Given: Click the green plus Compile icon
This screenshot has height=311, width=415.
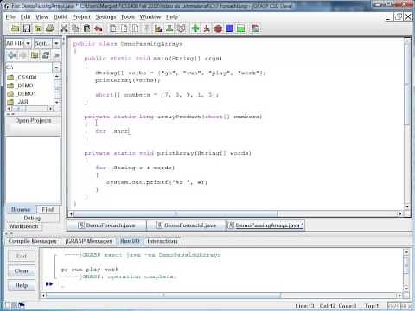Looking at the screenshot, I should (195, 29).
